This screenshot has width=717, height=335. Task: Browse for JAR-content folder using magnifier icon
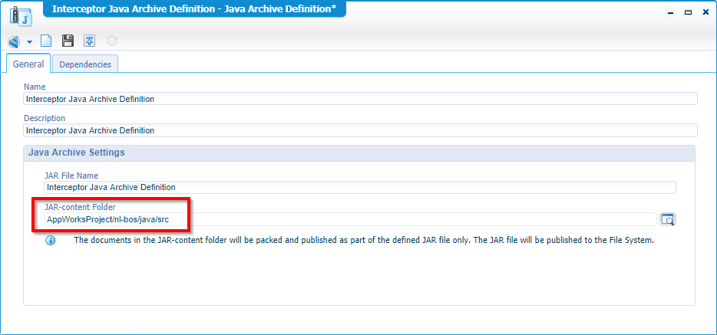[668, 220]
